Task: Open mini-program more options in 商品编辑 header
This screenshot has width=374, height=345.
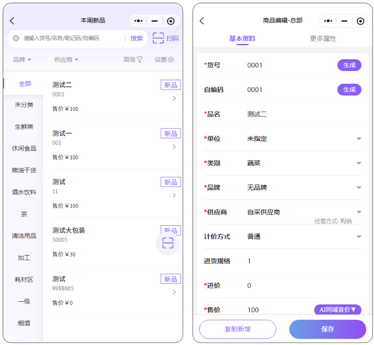Action: tap(327, 21)
